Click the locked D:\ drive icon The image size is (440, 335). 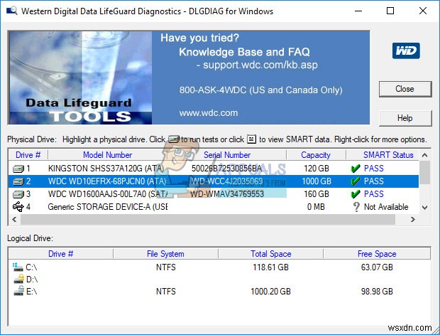click(18, 279)
